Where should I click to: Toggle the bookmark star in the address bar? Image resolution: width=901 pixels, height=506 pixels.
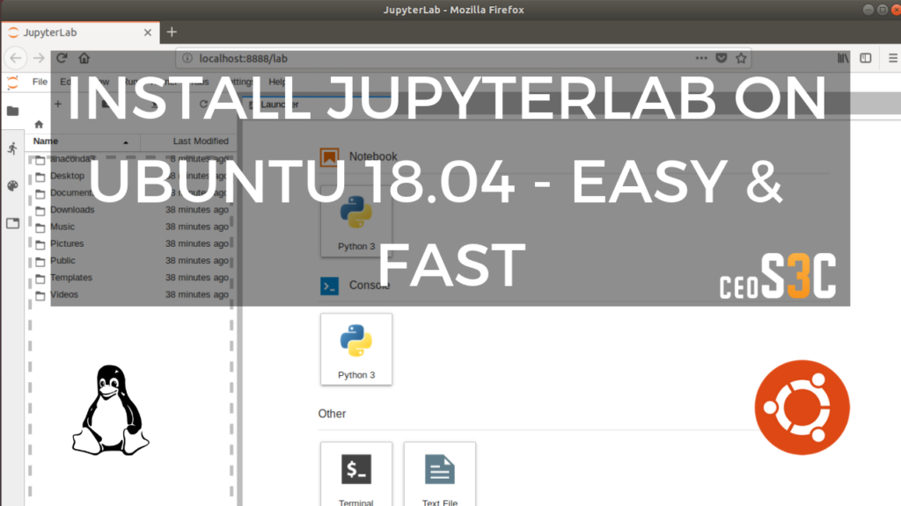tap(742, 58)
